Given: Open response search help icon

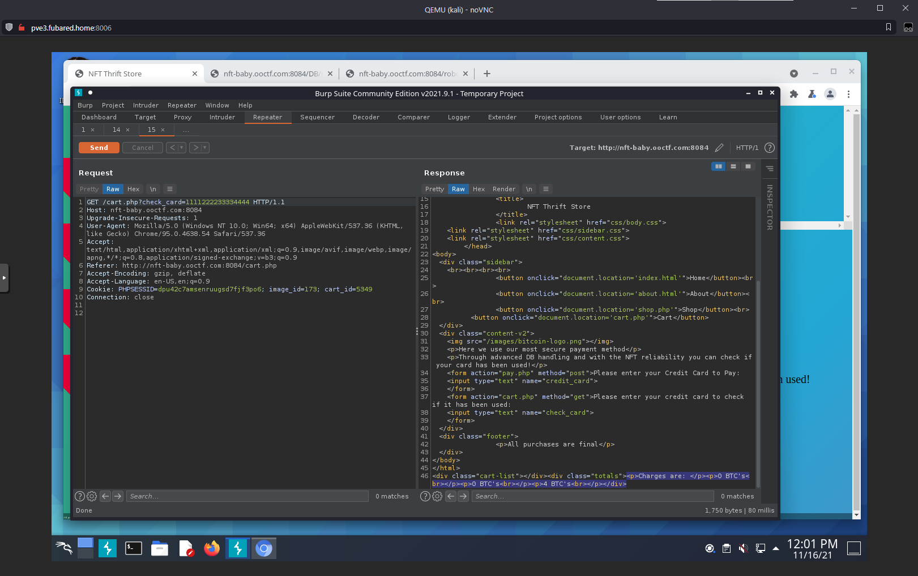Looking at the screenshot, I should pos(425,496).
